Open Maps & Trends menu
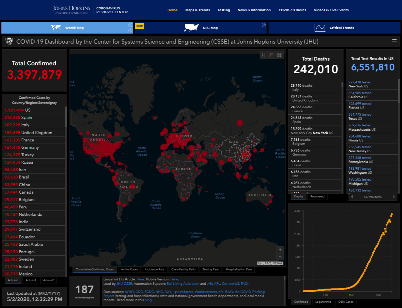 click(x=198, y=10)
